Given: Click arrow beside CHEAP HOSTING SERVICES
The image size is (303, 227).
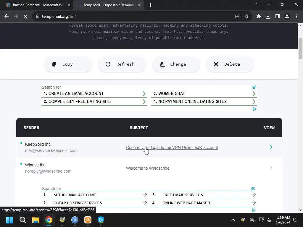Looking at the screenshot, I should click(x=144, y=203).
